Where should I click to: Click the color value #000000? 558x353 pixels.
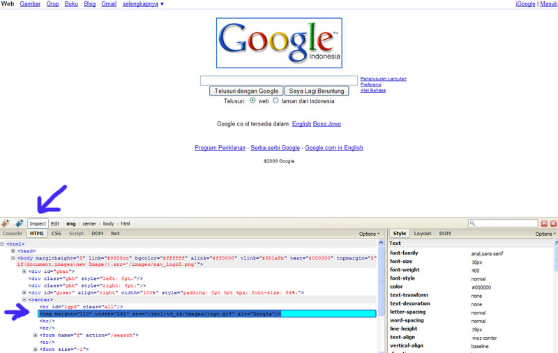tap(481, 287)
